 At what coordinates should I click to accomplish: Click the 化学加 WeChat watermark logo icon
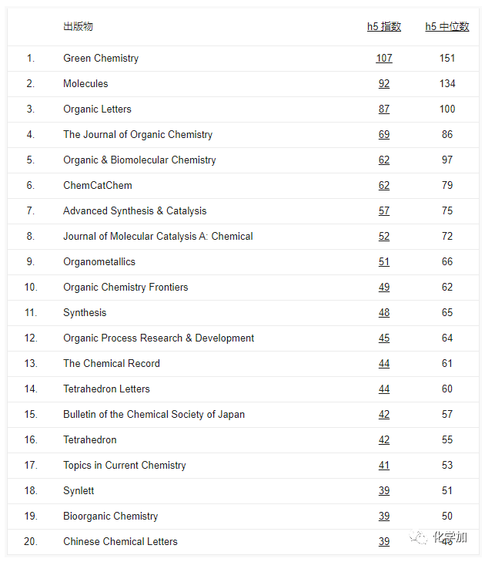(420, 537)
